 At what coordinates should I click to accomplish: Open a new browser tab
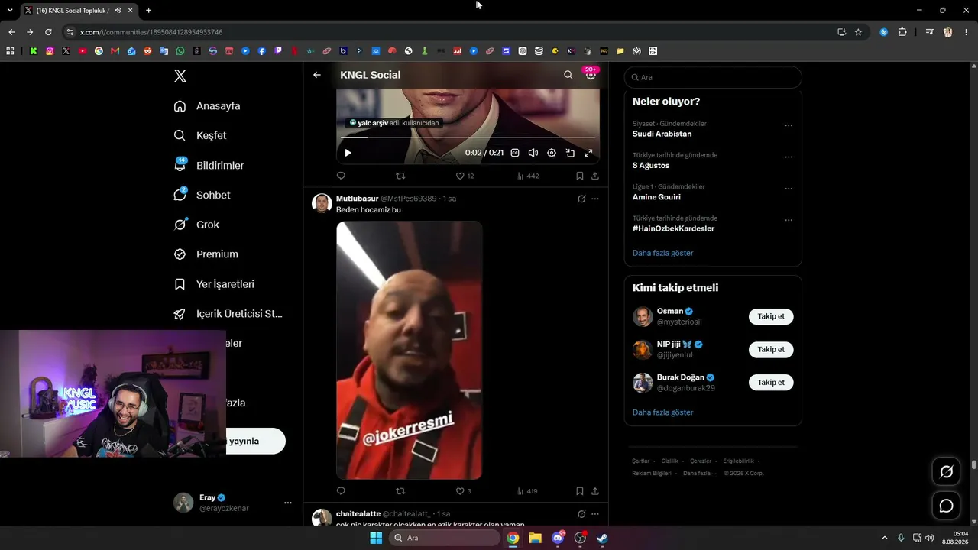click(x=148, y=11)
